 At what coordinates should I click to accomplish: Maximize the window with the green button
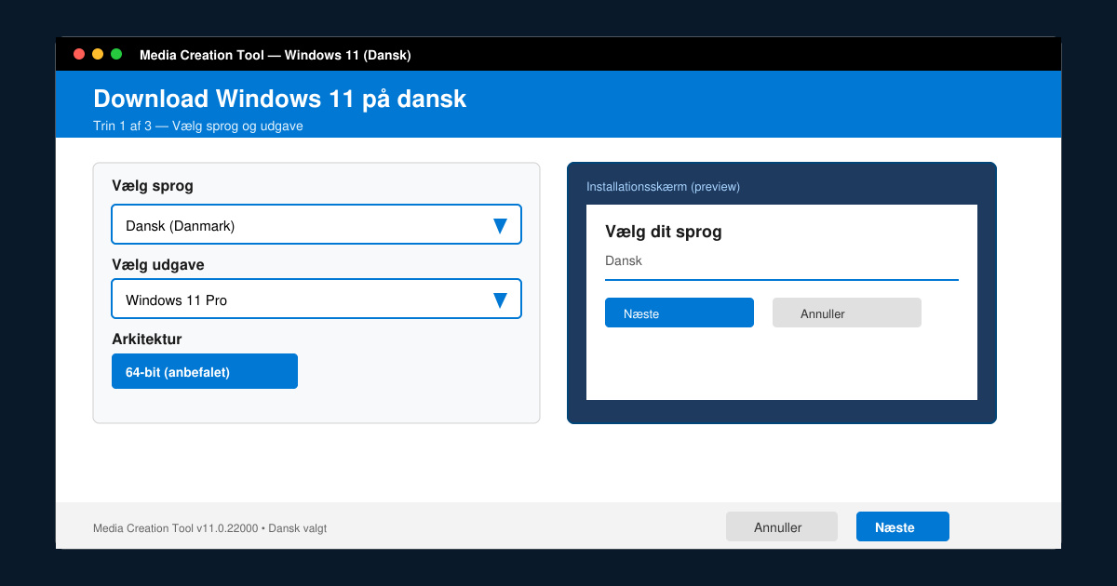pyautogui.click(x=116, y=54)
